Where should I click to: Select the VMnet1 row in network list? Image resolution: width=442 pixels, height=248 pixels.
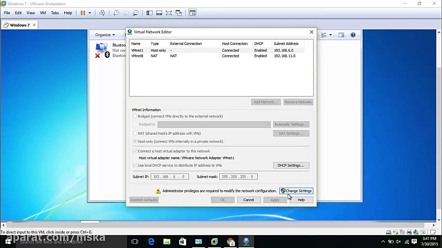[x=217, y=50]
